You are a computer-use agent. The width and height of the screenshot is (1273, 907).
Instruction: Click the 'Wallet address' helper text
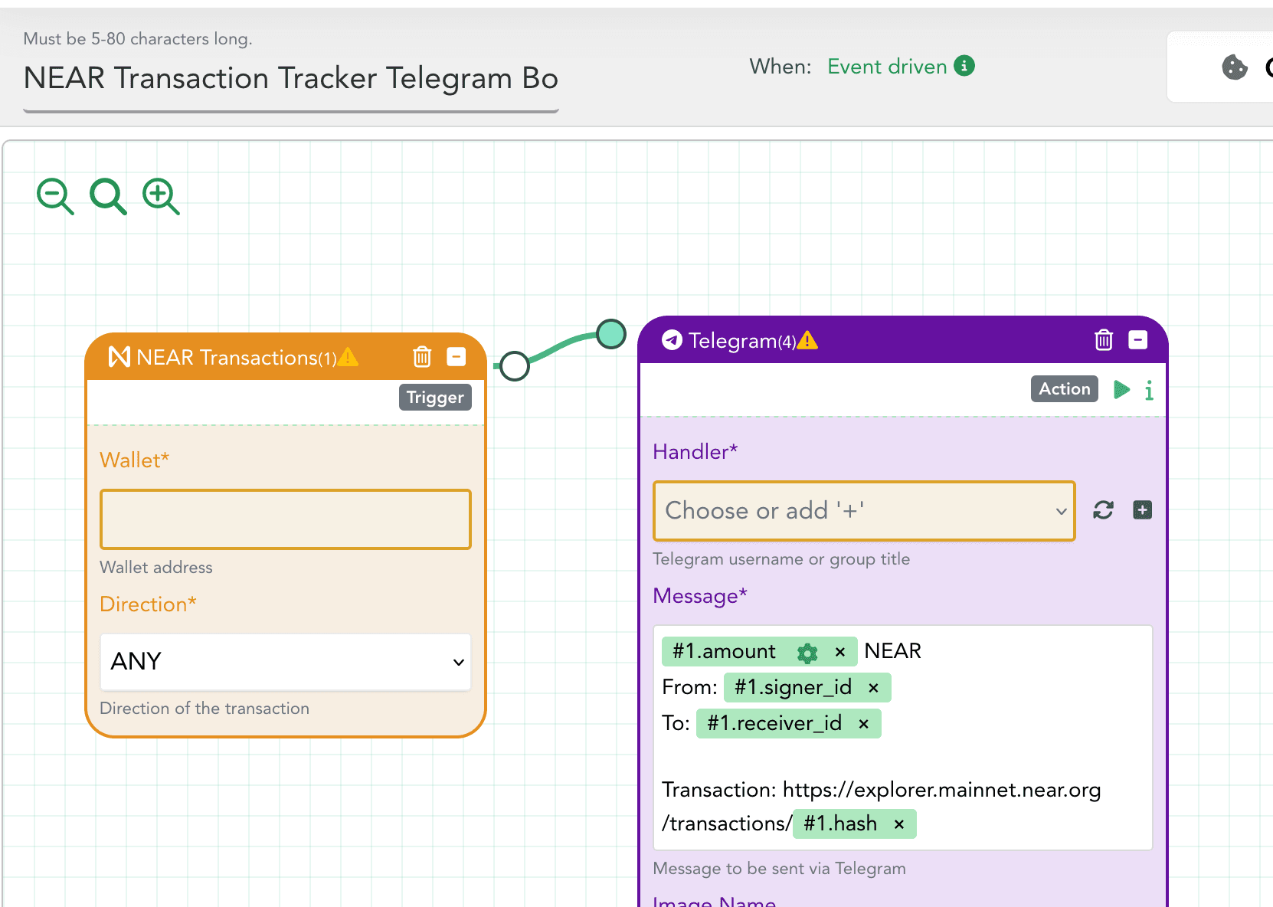[156, 568]
